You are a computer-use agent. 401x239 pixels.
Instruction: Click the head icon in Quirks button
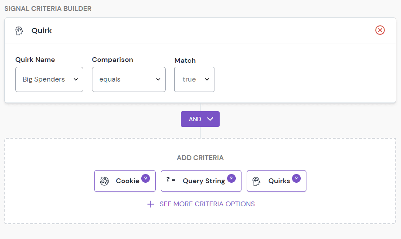pos(256,181)
